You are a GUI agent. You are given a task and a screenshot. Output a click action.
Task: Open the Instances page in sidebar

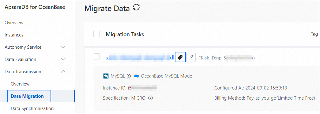[14, 35]
